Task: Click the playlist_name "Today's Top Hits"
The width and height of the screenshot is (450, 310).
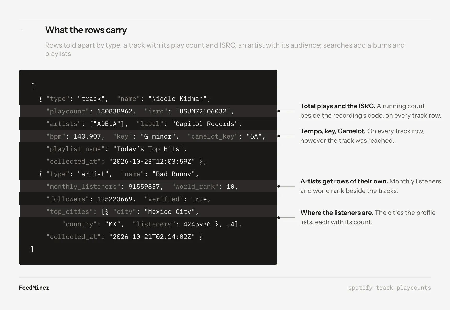Action: [148, 149]
